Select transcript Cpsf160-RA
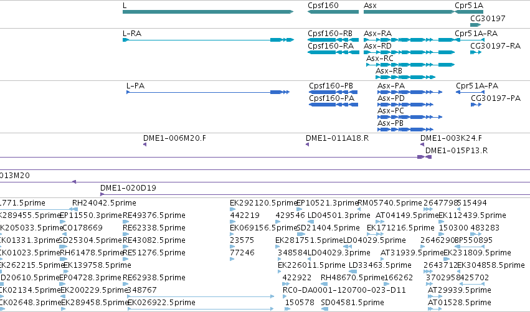 (x=333, y=52)
